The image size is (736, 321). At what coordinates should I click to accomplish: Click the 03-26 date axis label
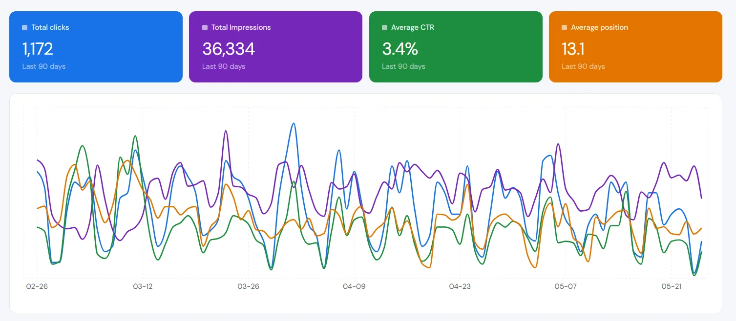coord(248,286)
